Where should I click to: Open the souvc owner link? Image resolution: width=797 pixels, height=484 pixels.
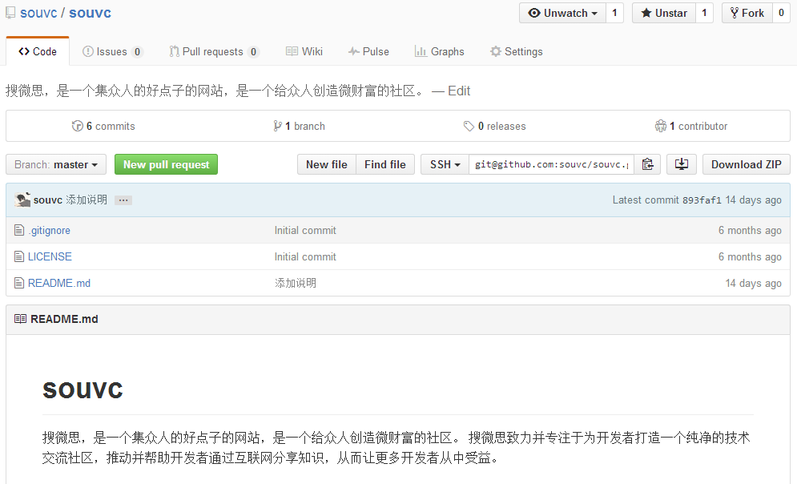(x=38, y=13)
